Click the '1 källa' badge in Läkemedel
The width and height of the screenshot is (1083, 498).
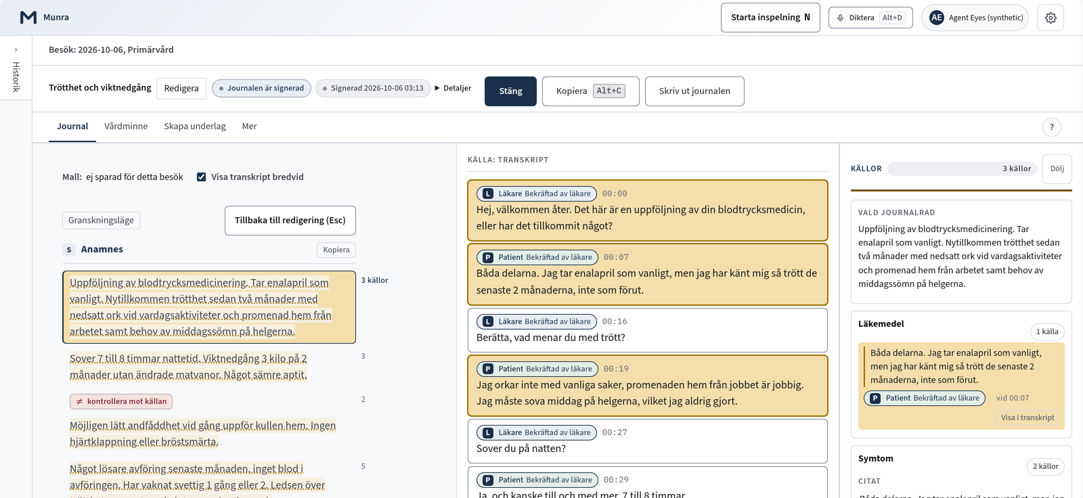[x=1047, y=332]
